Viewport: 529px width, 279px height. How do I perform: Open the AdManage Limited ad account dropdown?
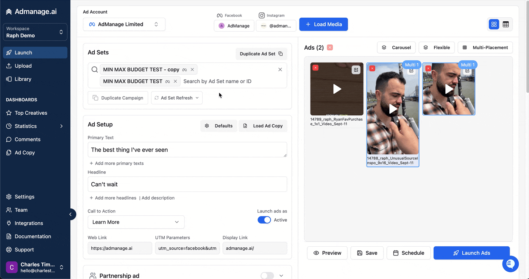pos(124,24)
